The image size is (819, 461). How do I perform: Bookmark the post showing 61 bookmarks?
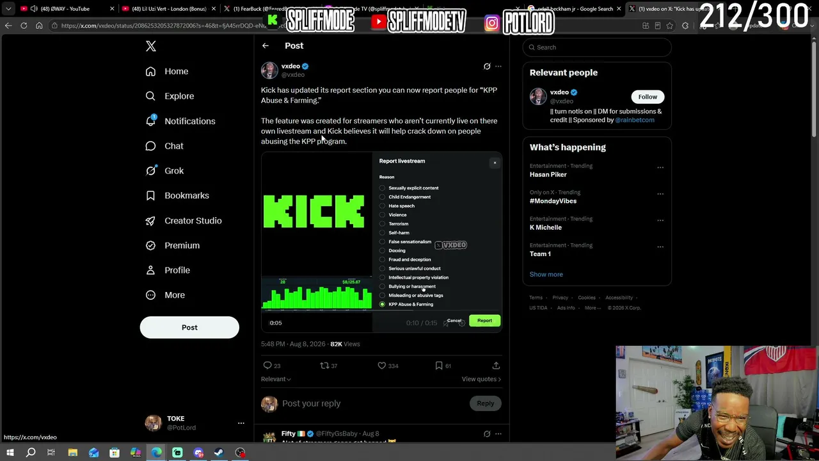click(439, 366)
